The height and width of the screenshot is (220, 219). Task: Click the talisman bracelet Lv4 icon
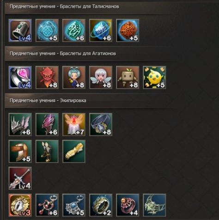(x=20, y=31)
